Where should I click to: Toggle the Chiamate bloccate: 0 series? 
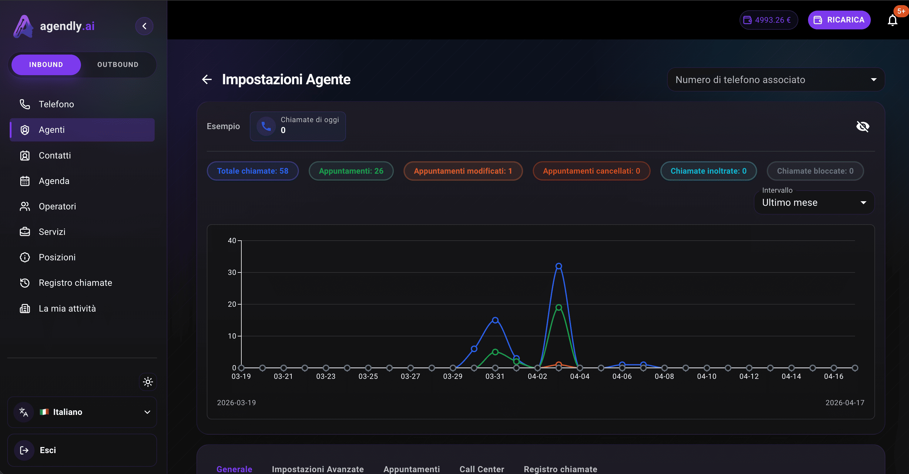(815, 171)
